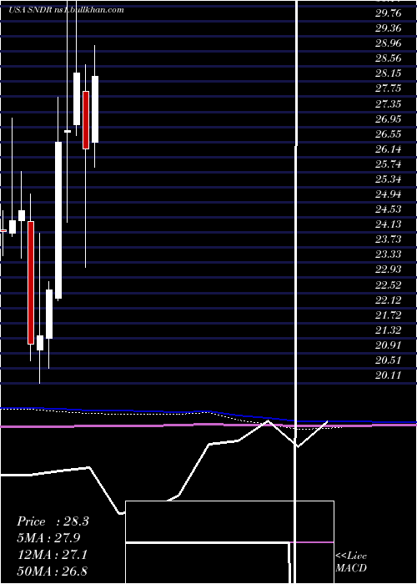This screenshot has width=417, height=584.
Task: Click the 24.94 price axis label
Action: pyautogui.click(x=389, y=194)
